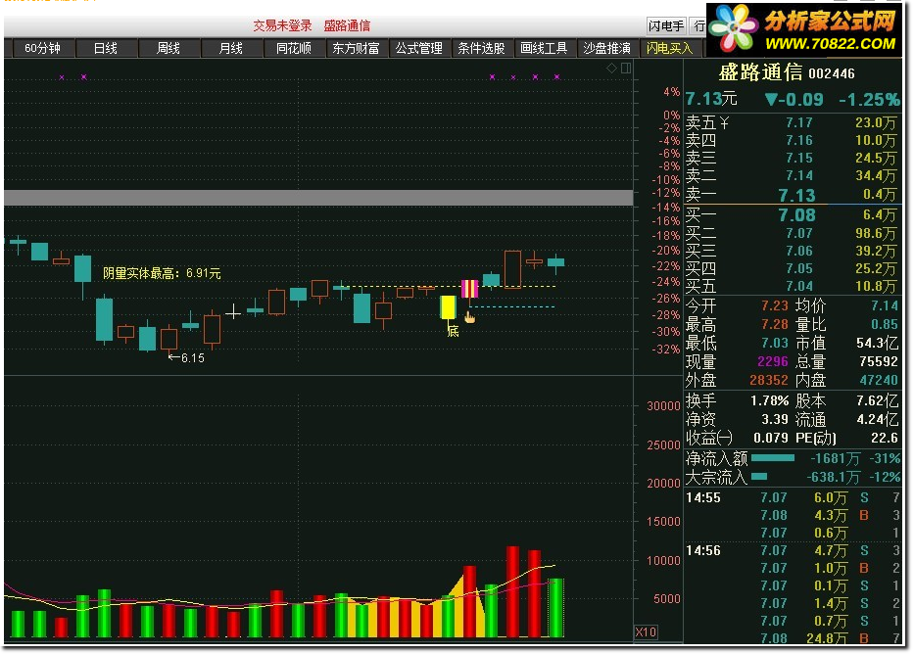
Task: Click the down-triangle price change indicator
Action: coord(771,100)
